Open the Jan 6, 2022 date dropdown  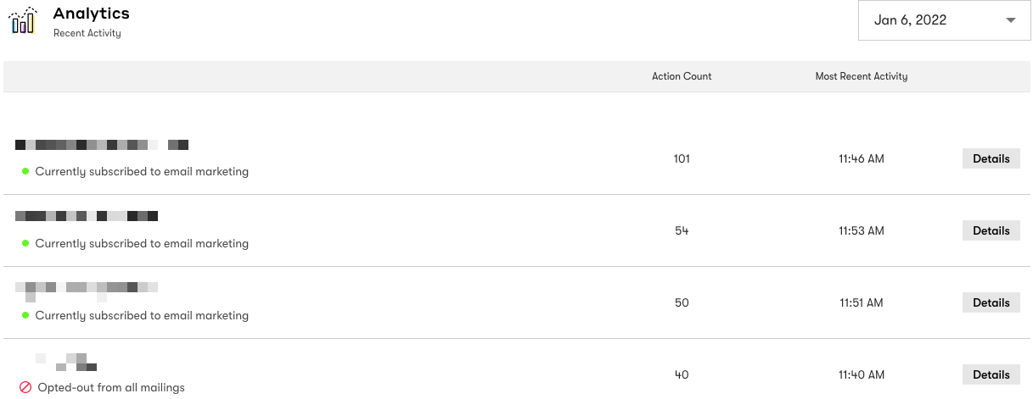click(945, 20)
